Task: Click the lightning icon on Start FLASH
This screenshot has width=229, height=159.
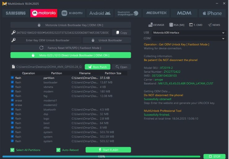Action: click(x=100, y=150)
